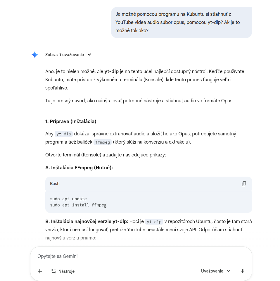The height and width of the screenshot is (281, 280).
Task: Copy the Bash code block
Action: 244,184
